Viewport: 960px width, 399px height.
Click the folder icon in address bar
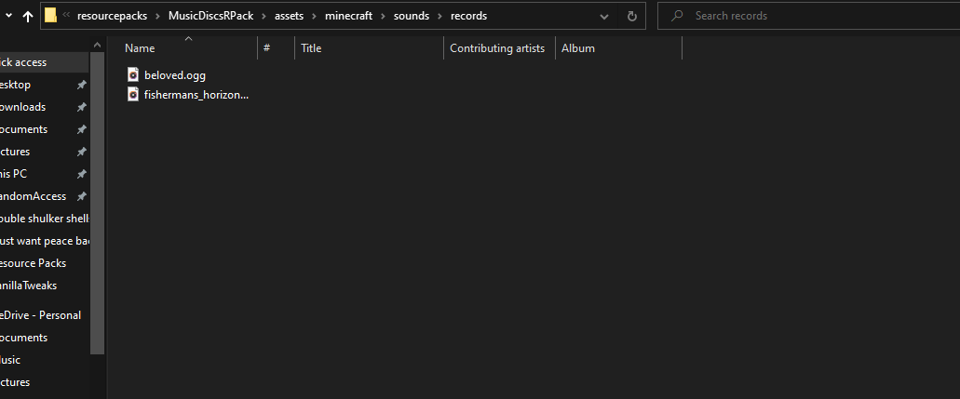(x=51, y=16)
